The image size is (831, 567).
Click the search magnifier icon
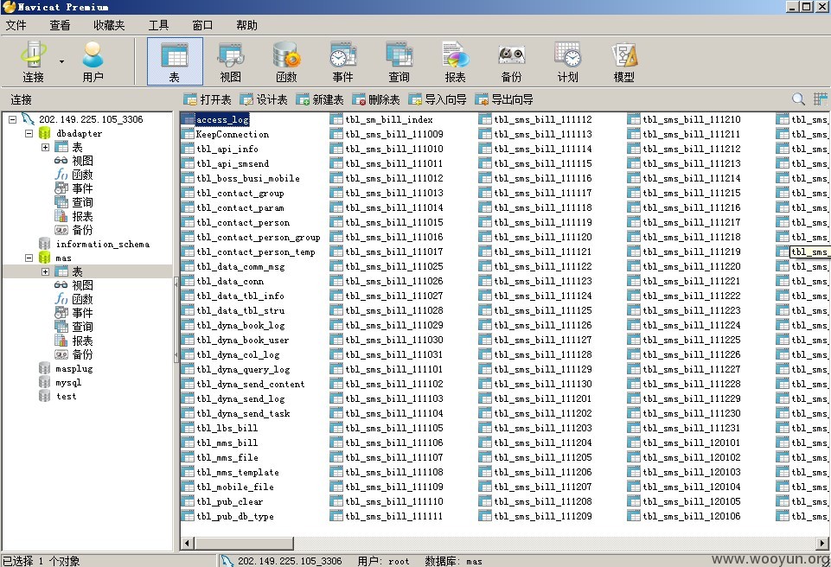click(x=798, y=99)
